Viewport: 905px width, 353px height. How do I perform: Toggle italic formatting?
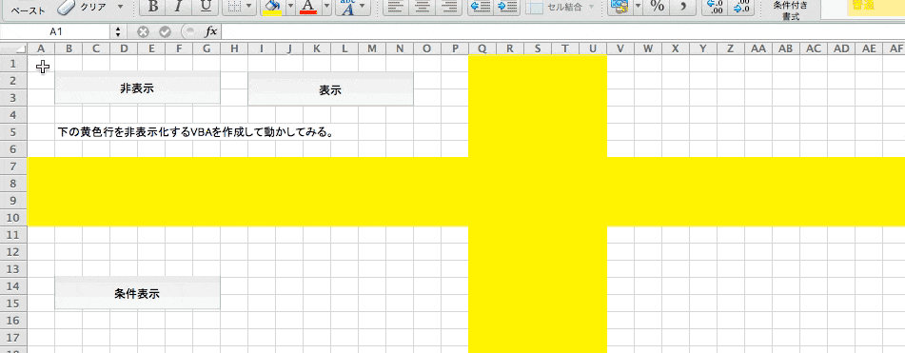[178, 7]
